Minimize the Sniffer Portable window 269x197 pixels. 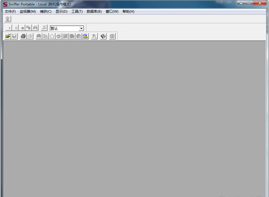coord(241,4)
